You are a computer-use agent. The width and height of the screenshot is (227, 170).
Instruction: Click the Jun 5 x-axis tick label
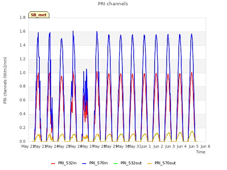194,146
